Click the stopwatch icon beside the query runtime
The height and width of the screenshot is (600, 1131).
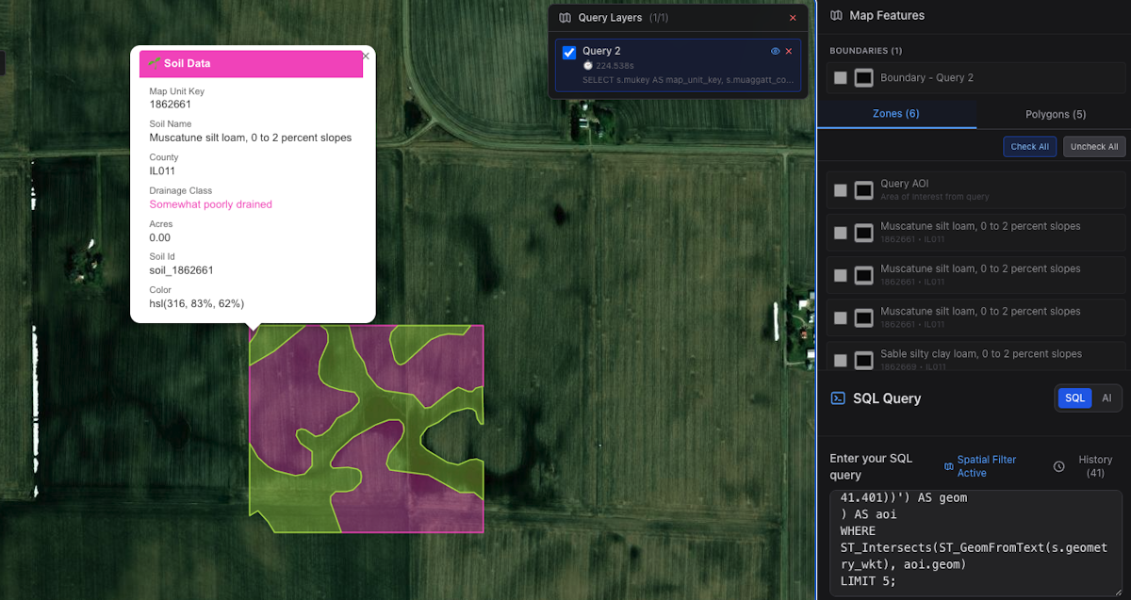588,66
